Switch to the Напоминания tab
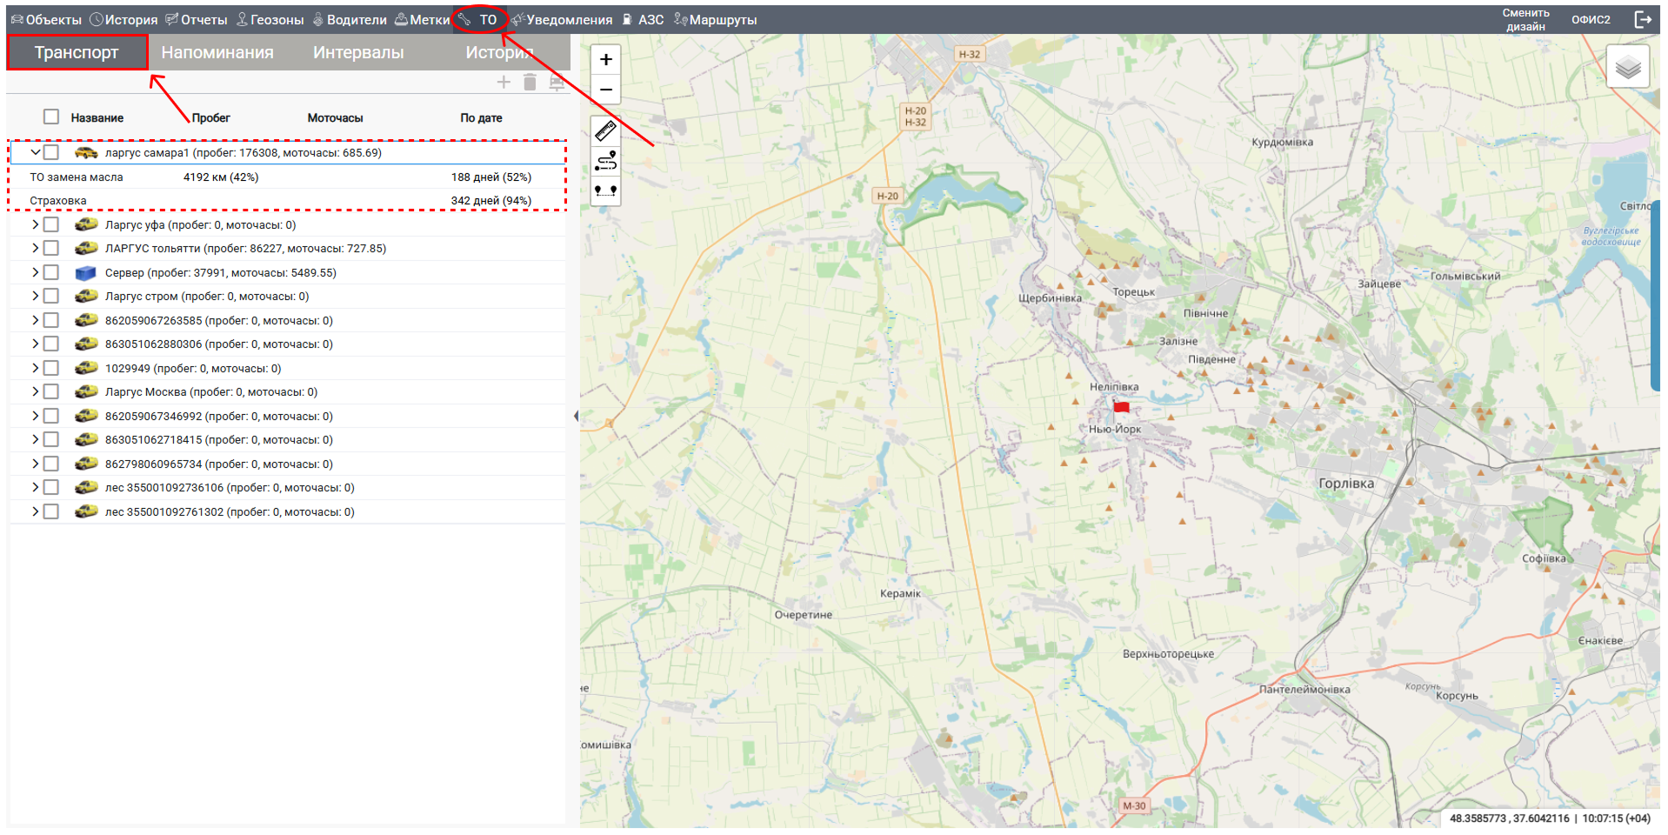This screenshot has width=1668, height=835. [x=217, y=53]
